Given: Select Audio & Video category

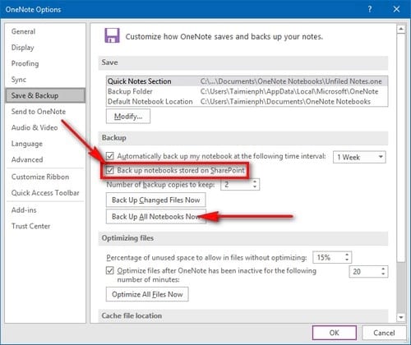Looking at the screenshot, I should point(35,127).
